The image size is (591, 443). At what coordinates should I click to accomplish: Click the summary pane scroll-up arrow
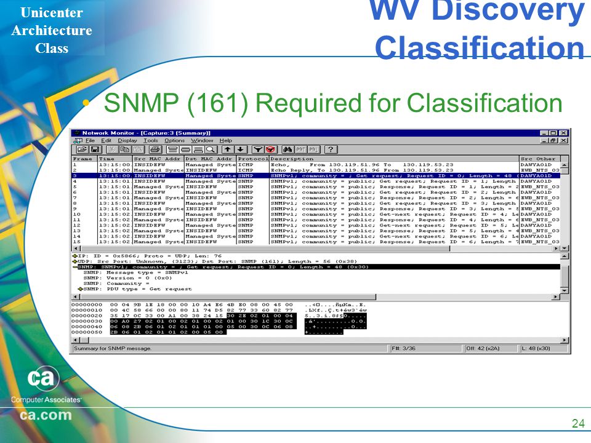pos(565,165)
